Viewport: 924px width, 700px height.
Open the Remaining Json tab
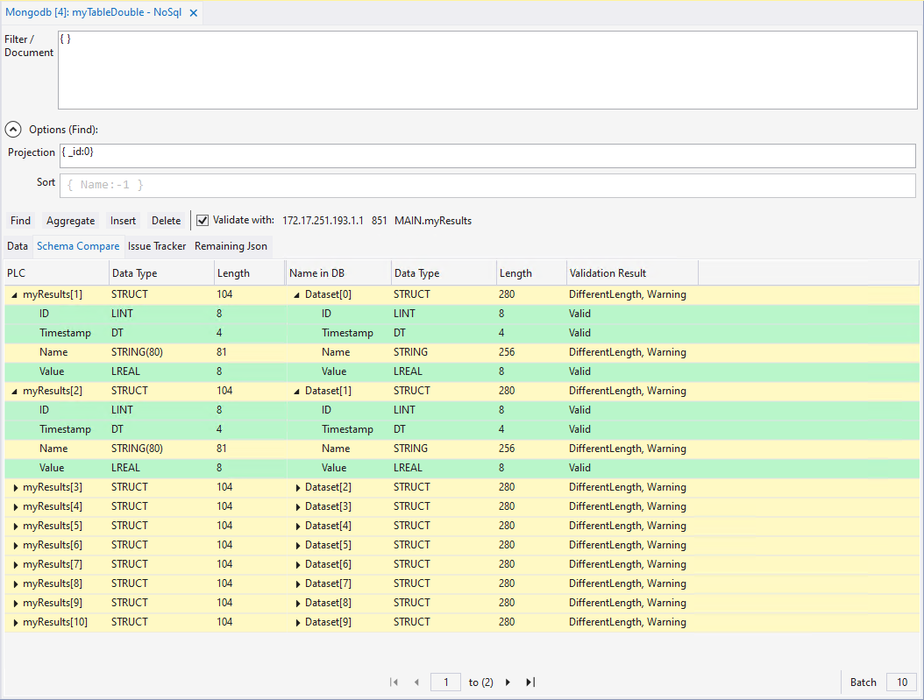point(231,246)
